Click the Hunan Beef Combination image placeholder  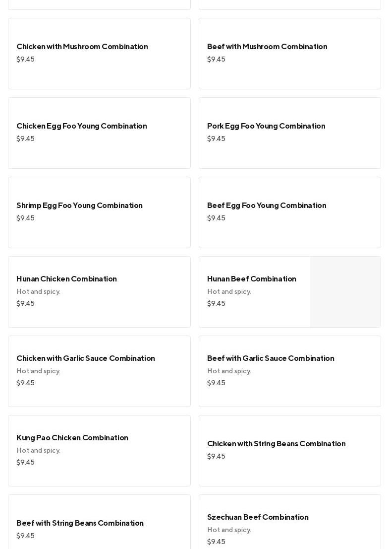pos(345,292)
